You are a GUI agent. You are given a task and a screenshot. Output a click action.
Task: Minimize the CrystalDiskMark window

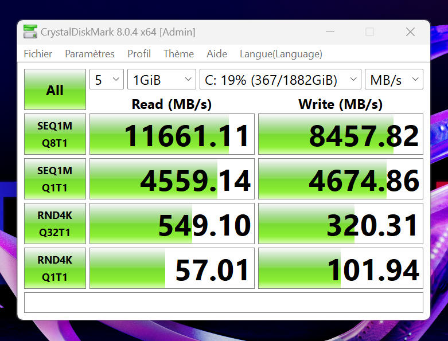pyautogui.click(x=330, y=32)
